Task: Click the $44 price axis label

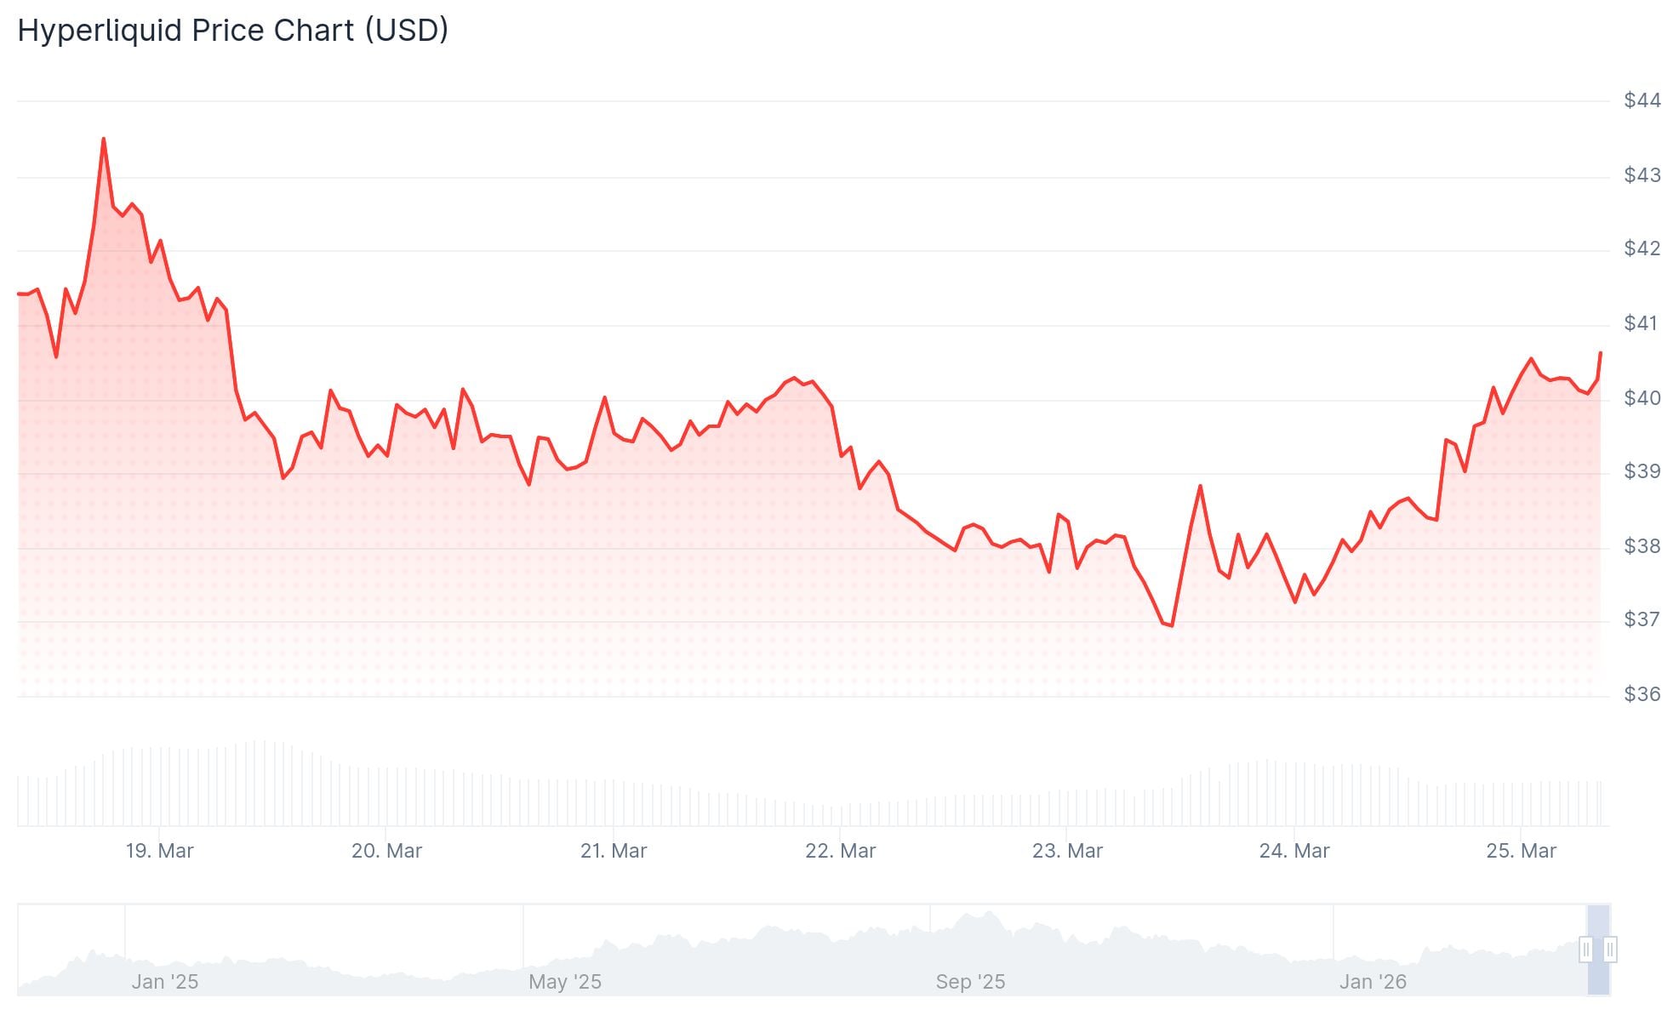Action: tap(1642, 100)
